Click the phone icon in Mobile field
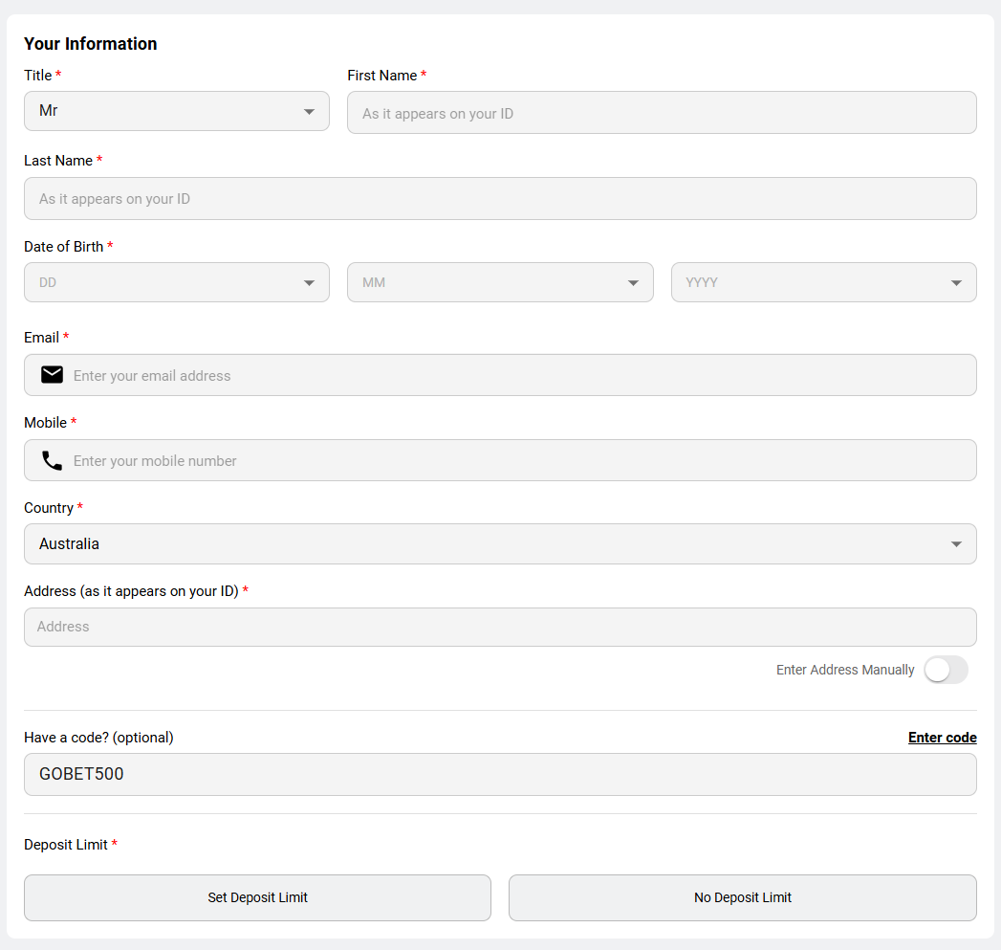This screenshot has width=1001, height=950. coord(52,460)
